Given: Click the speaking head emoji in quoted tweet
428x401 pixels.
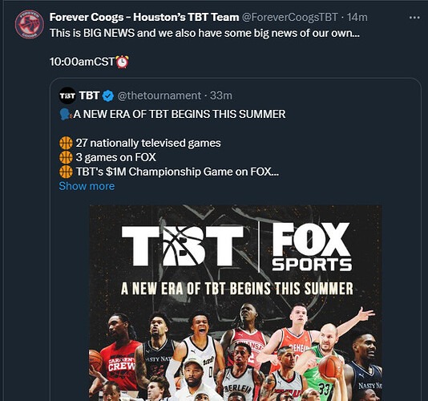Looking at the screenshot, I should pyautogui.click(x=66, y=114).
